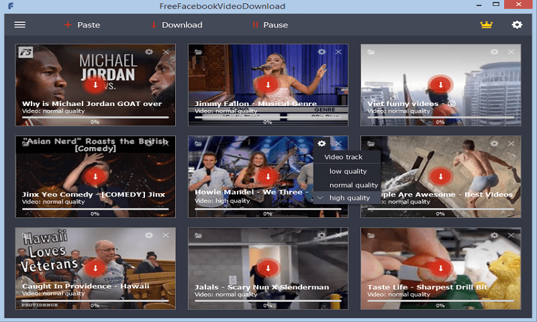The width and height of the screenshot is (537, 322).
Task: Open the premium crown icon
Action: (x=486, y=25)
